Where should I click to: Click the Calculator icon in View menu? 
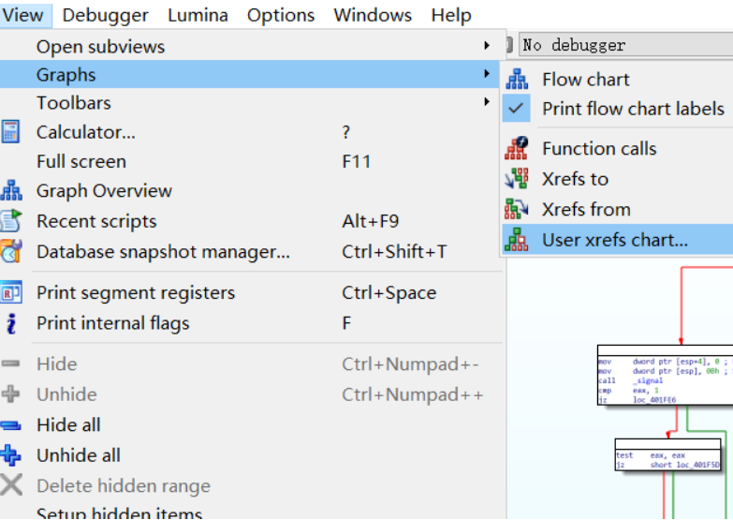point(11,132)
